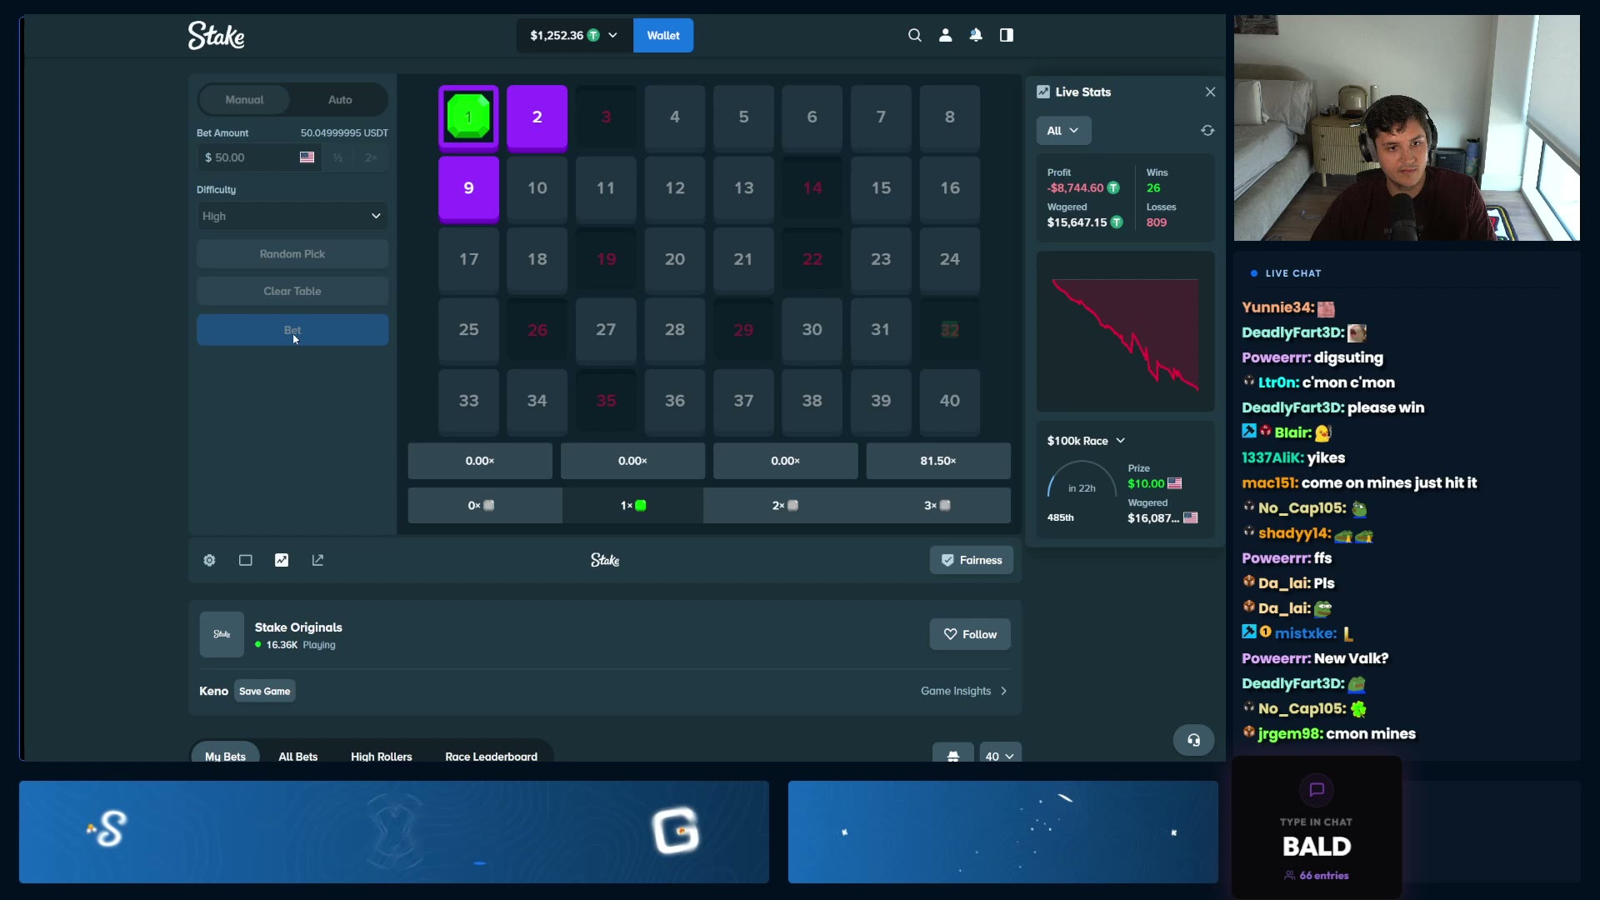This screenshot has width=1600, height=900.
Task: Click the 2× hits indicator
Action: click(x=785, y=506)
